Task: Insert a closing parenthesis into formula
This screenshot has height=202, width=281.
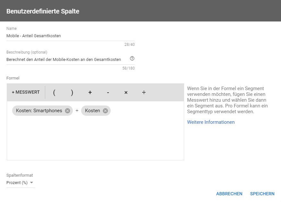Action: 72,92
